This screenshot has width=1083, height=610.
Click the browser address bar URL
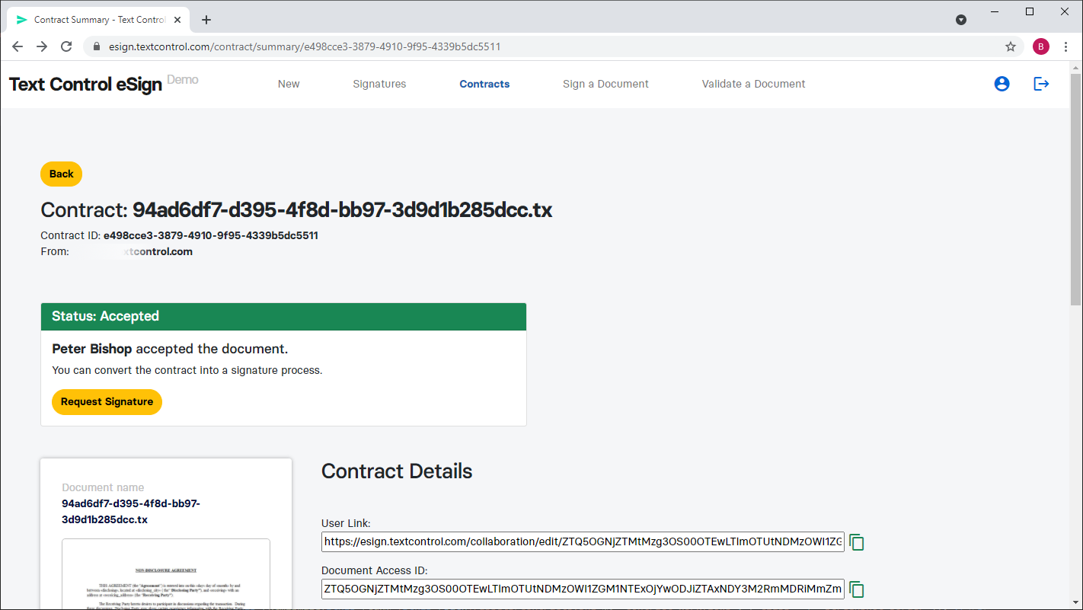tap(305, 46)
